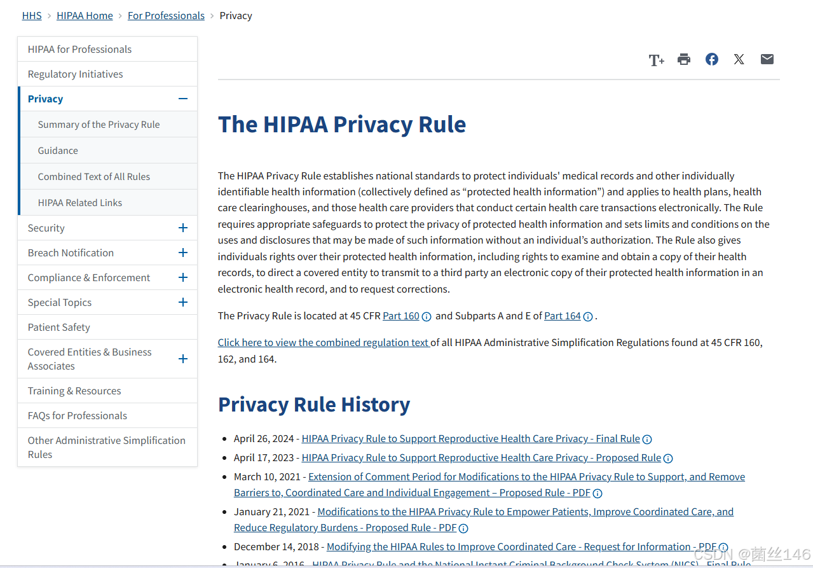Open Patient Safety sidebar item
This screenshot has width=813, height=568.
[x=107, y=327]
